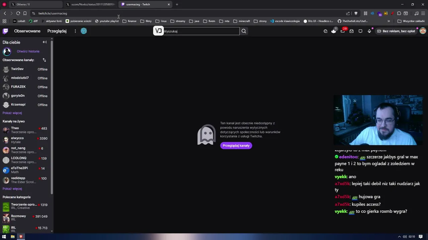
Task: Open the Obserwowane menu item
Action: coord(27,31)
